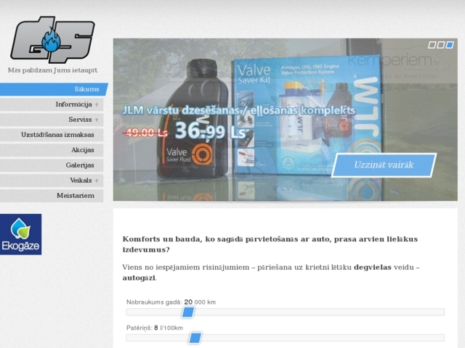Image resolution: width=465 pixels, height=348 pixels.
Task: Click the 20 000 km value label
Action: coord(200,302)
